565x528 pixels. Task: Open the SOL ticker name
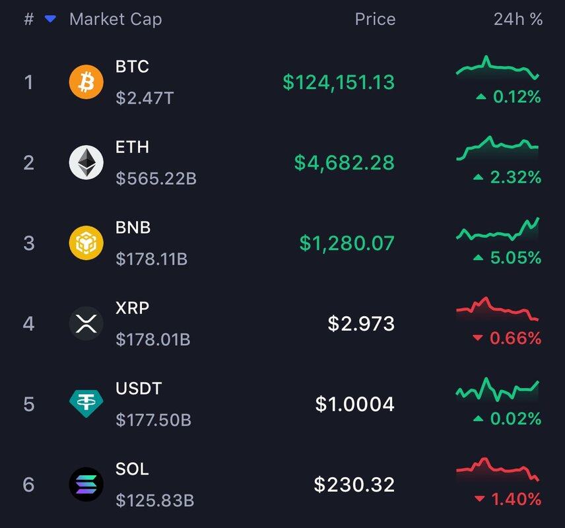132,469
